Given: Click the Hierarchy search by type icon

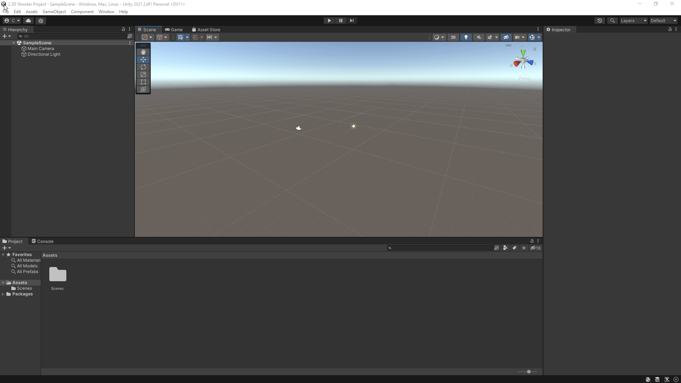Looking at the screenshot, I should point(130,36).
